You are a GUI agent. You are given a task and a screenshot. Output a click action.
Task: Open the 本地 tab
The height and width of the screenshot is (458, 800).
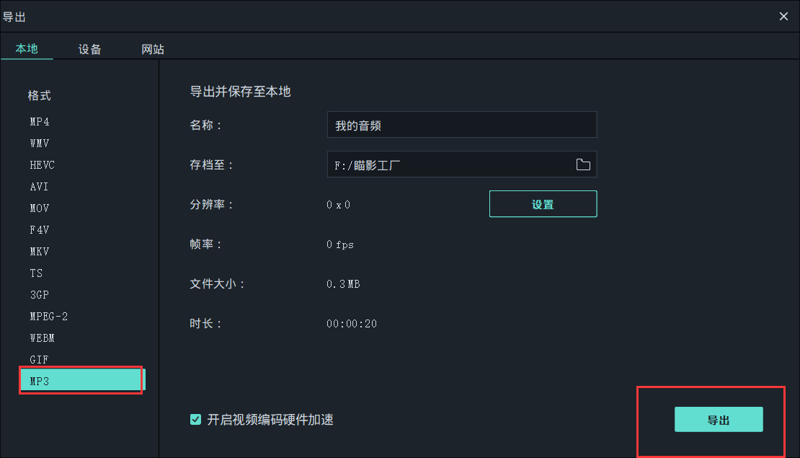coord(27,49)
